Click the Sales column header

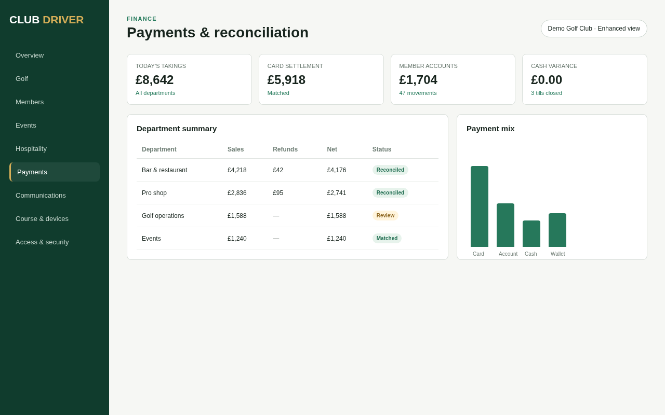point(235,149)
